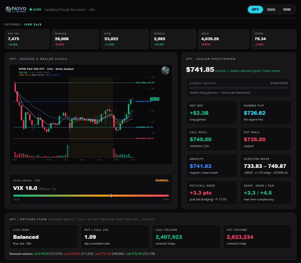
Task: Open the DOW futures card
Action: tap(125, 39)
